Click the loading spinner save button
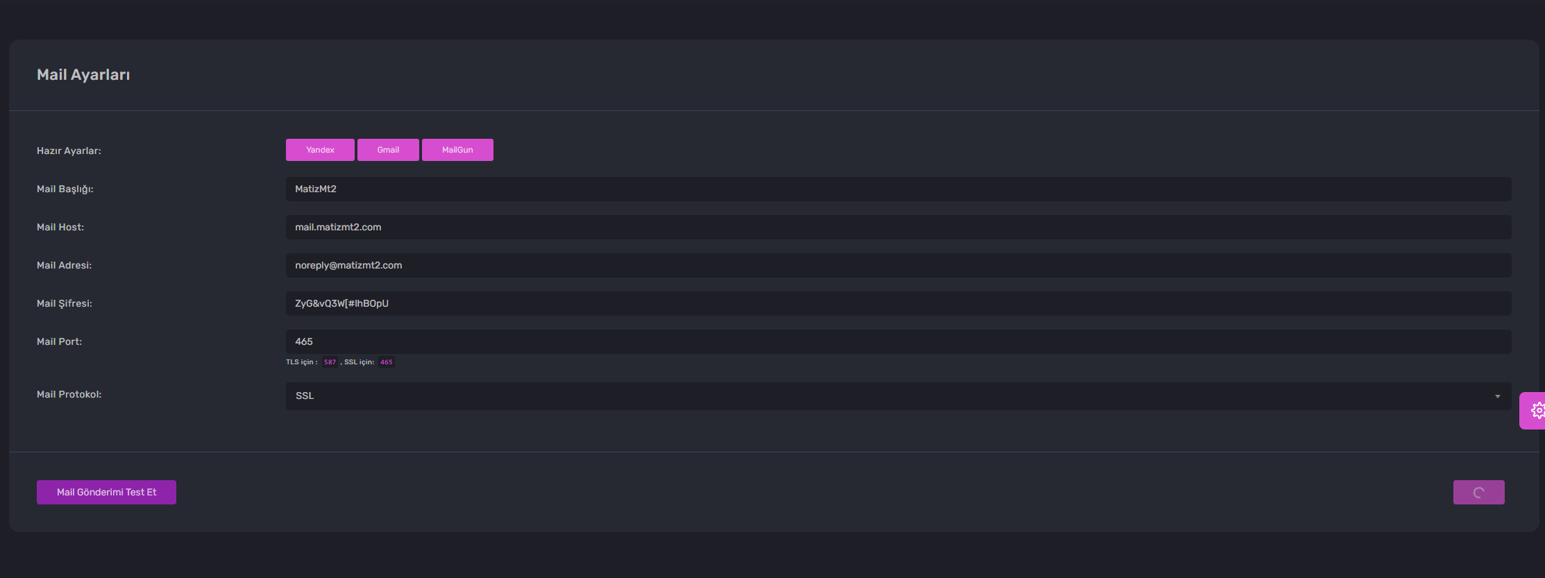Viewport: 1545px width, 578px height. tap(1478, 493)
